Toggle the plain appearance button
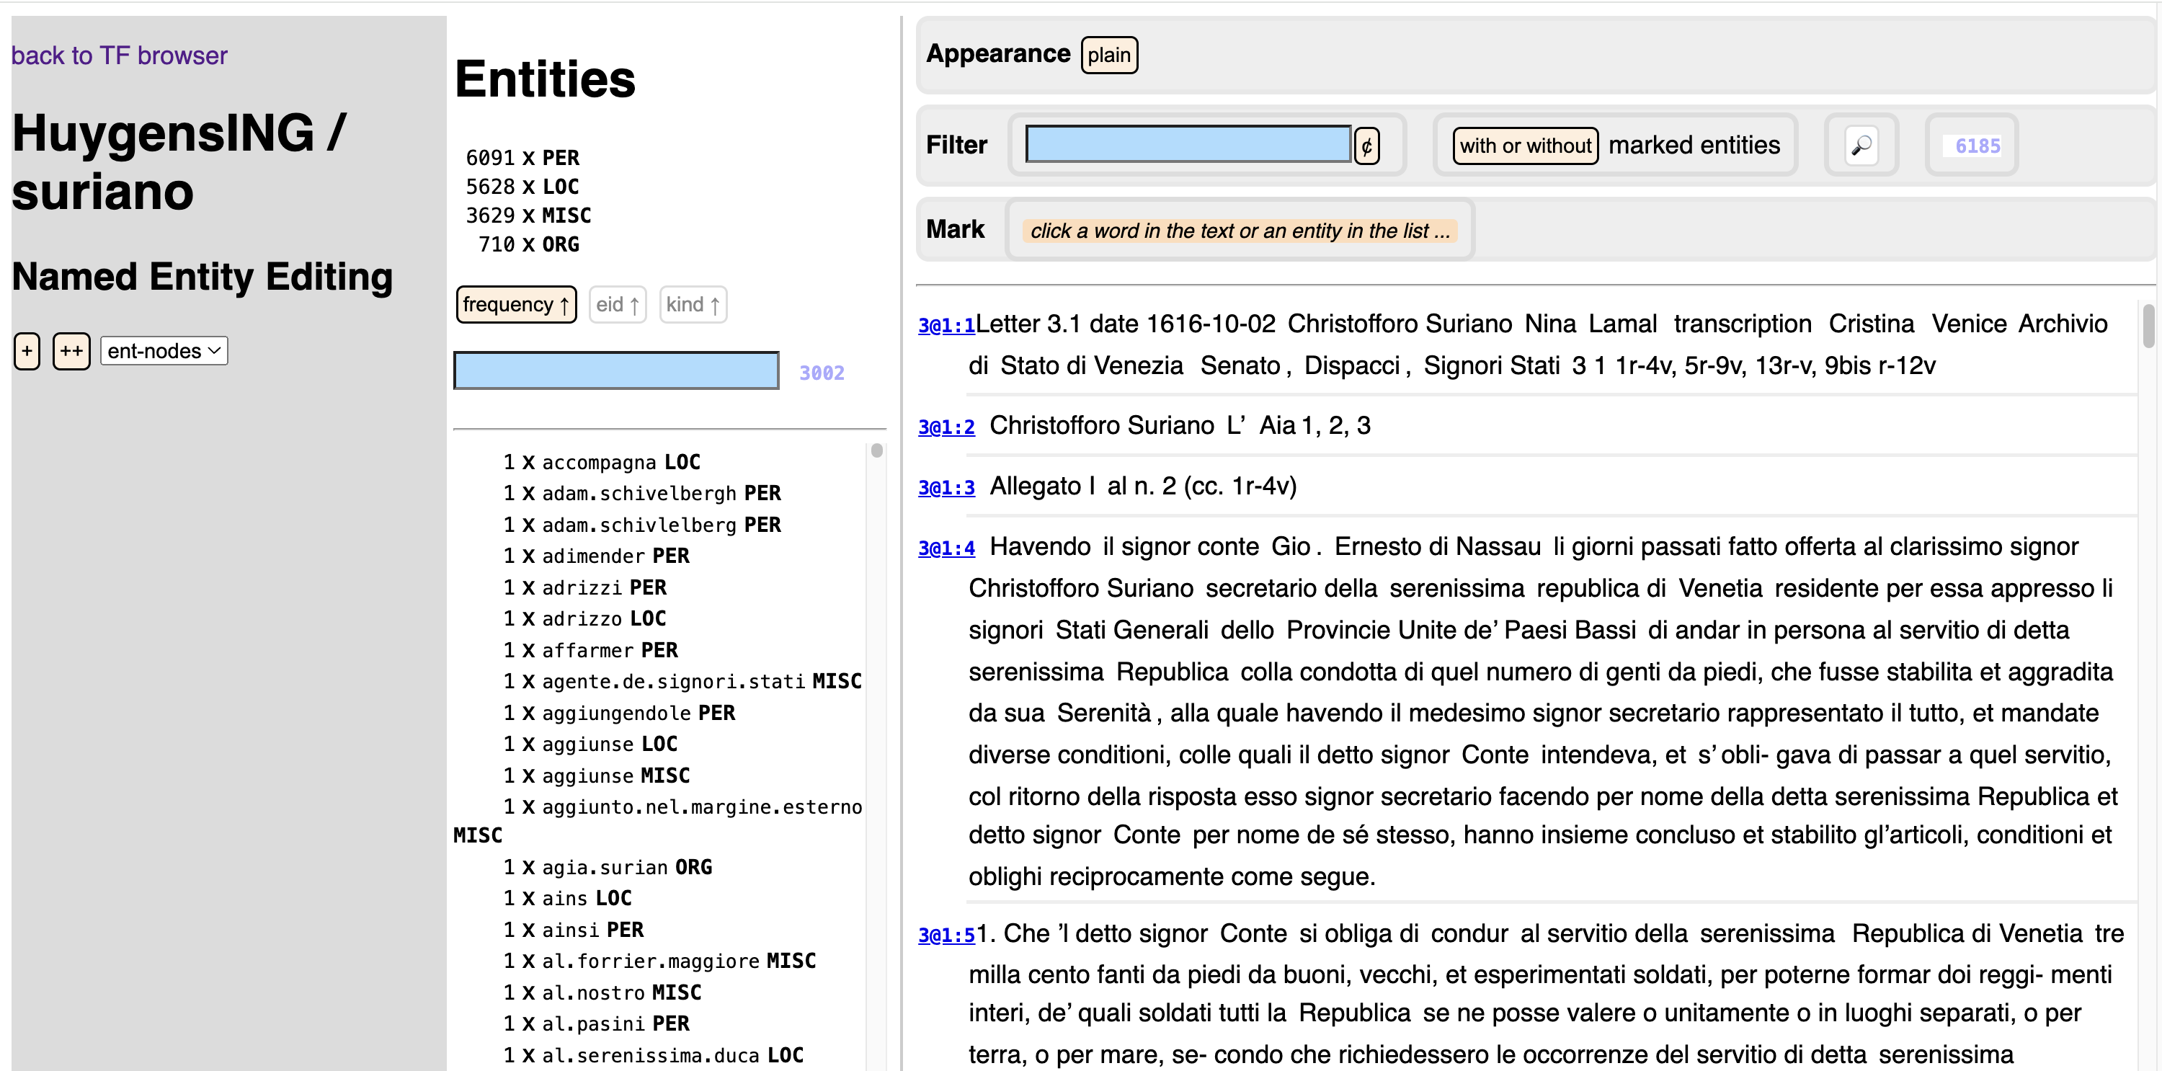Screen dimensions: 2162x1071 point(1108,55)
